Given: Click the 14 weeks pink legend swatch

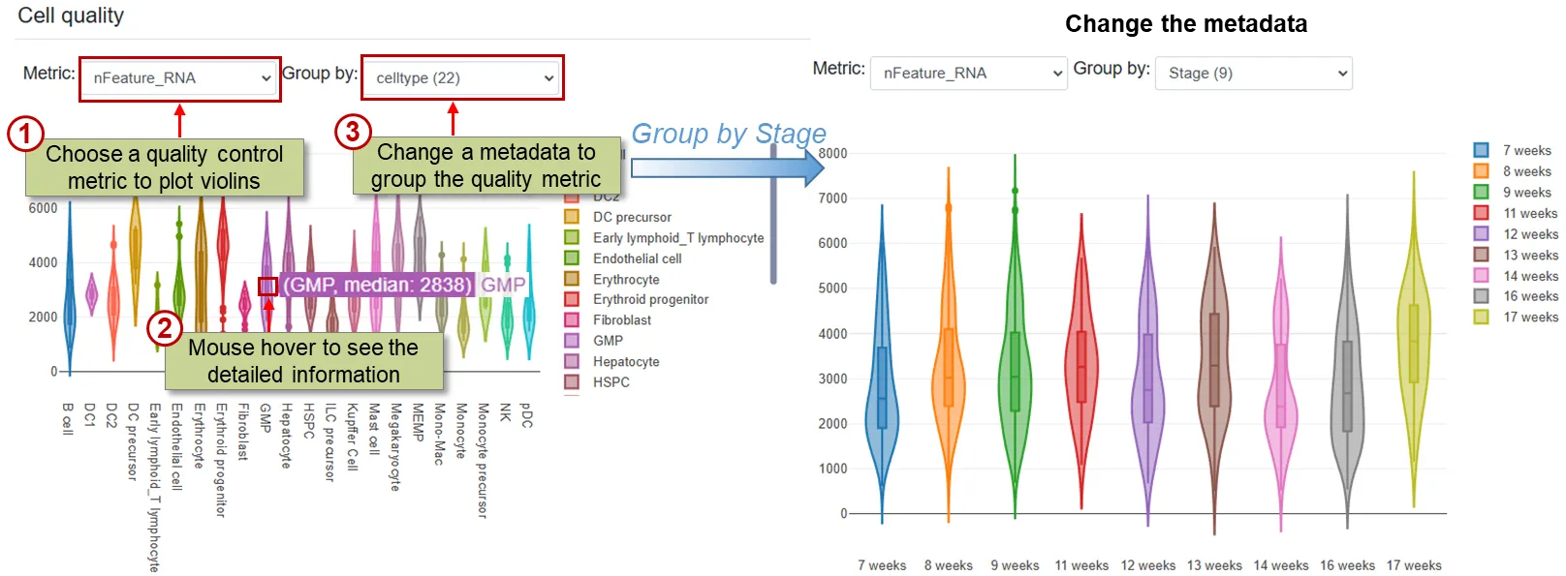Looking at the screenshot, I should point(1481,275).
